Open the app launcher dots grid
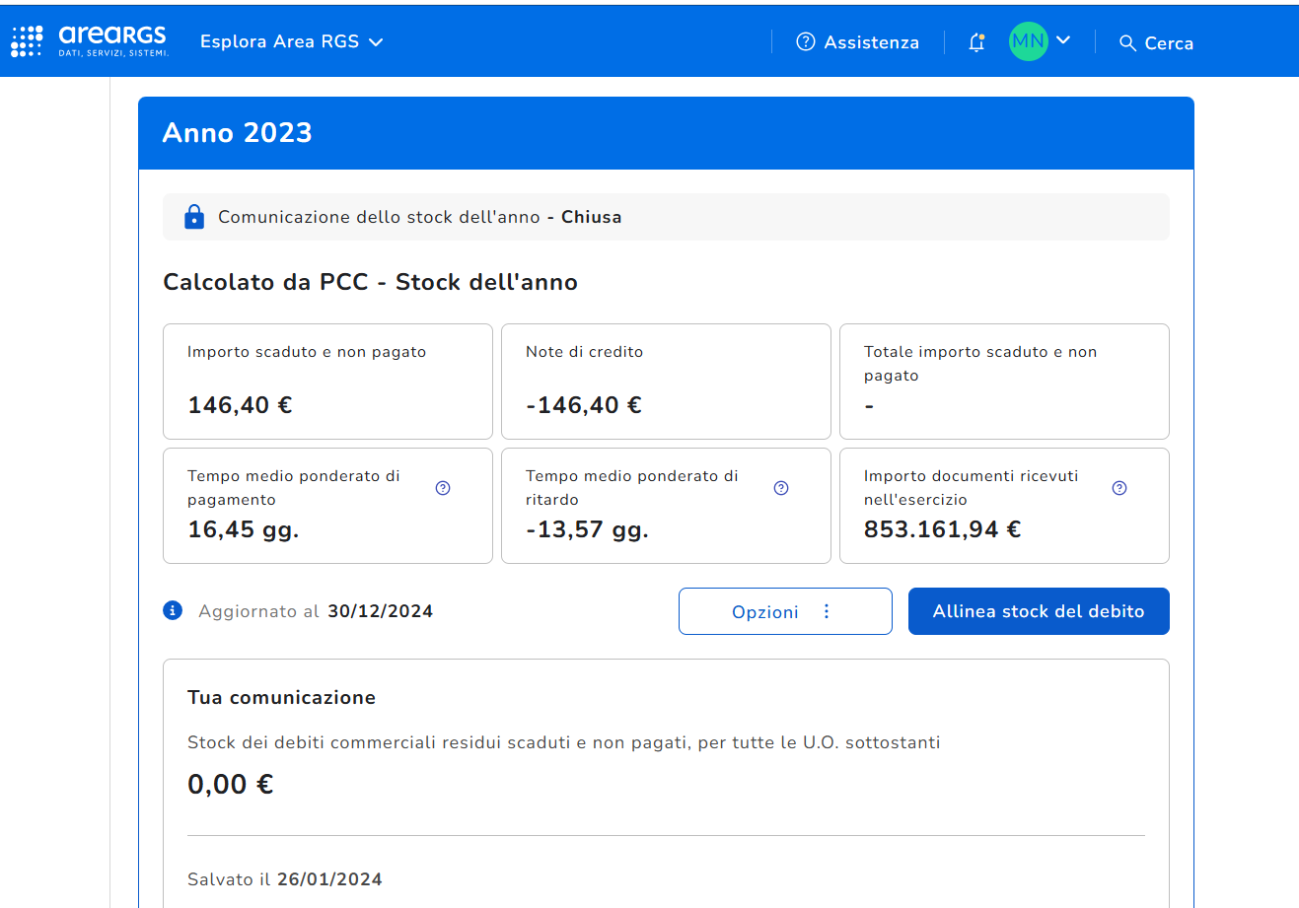Screen dimensions: 1299x908 (27, 41)
